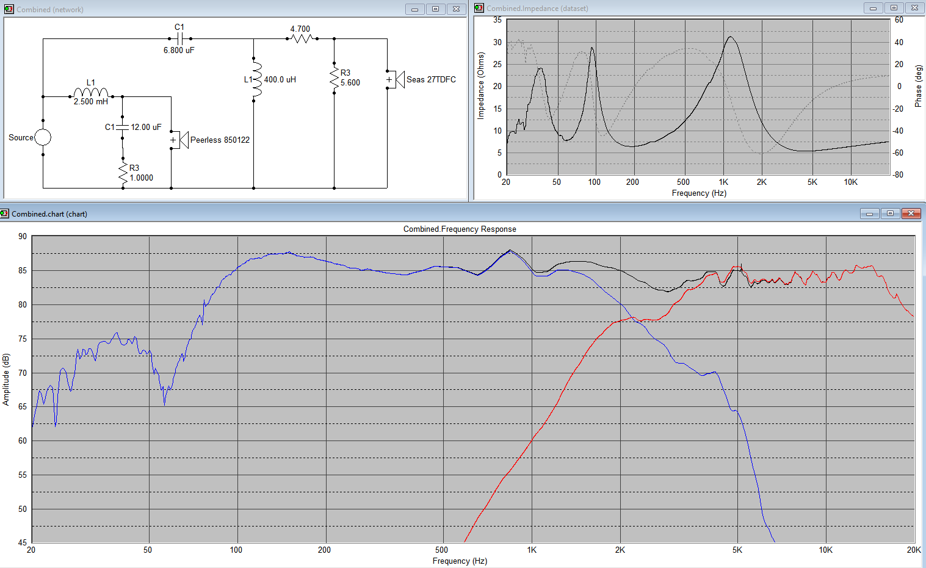The width and height of the screenshot is (926, 568).
Task: Click the 20K tick on frequency response chart
Action: tap(914, 550)
